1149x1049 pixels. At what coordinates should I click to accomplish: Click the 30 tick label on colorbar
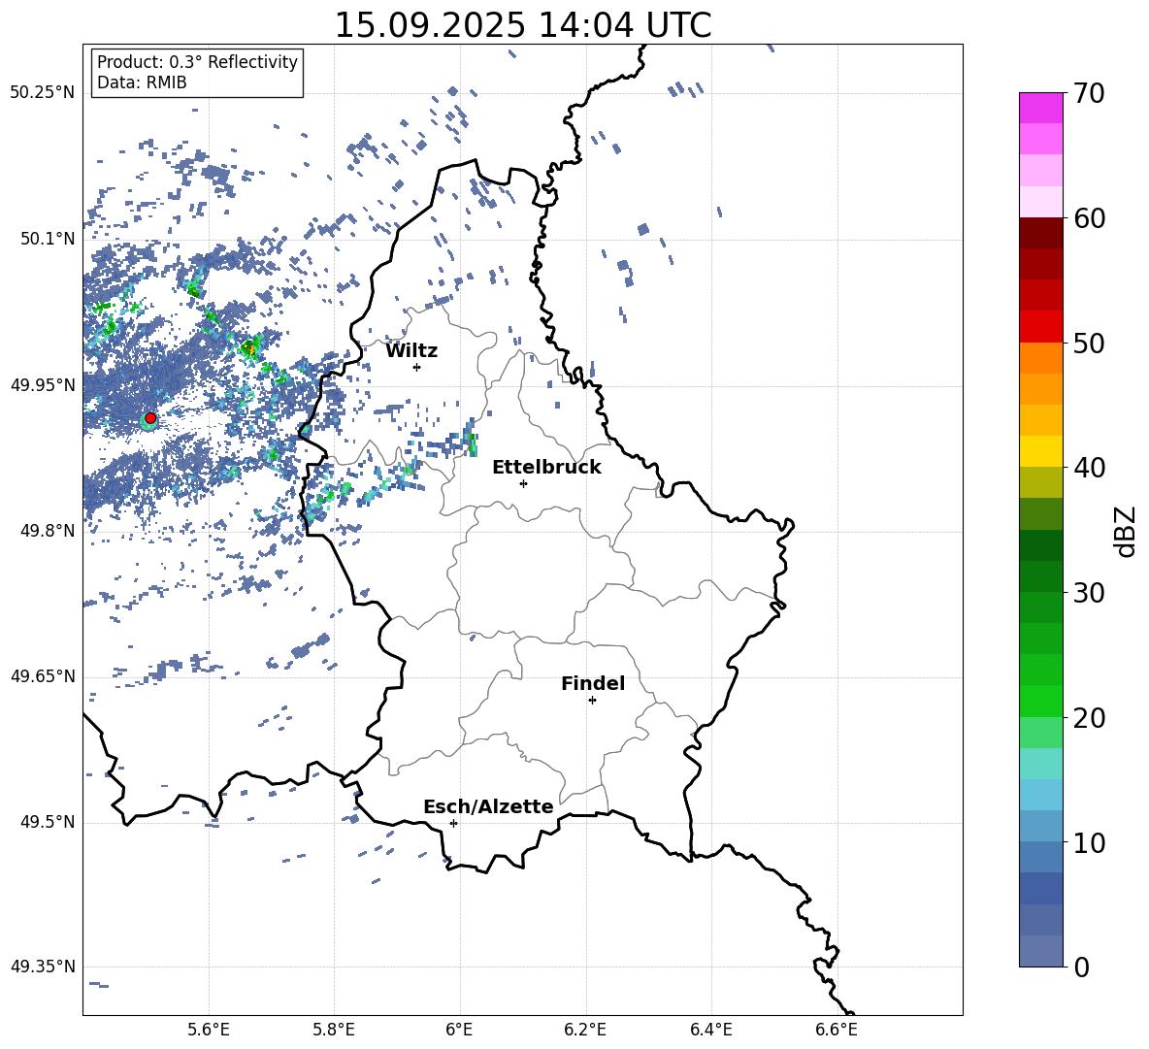[1089, 593]
